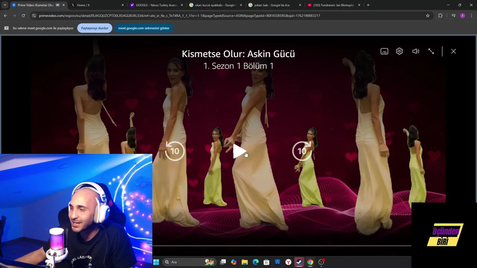
Task: Open the subtitles and audio menu
Action: click(384, 51)
